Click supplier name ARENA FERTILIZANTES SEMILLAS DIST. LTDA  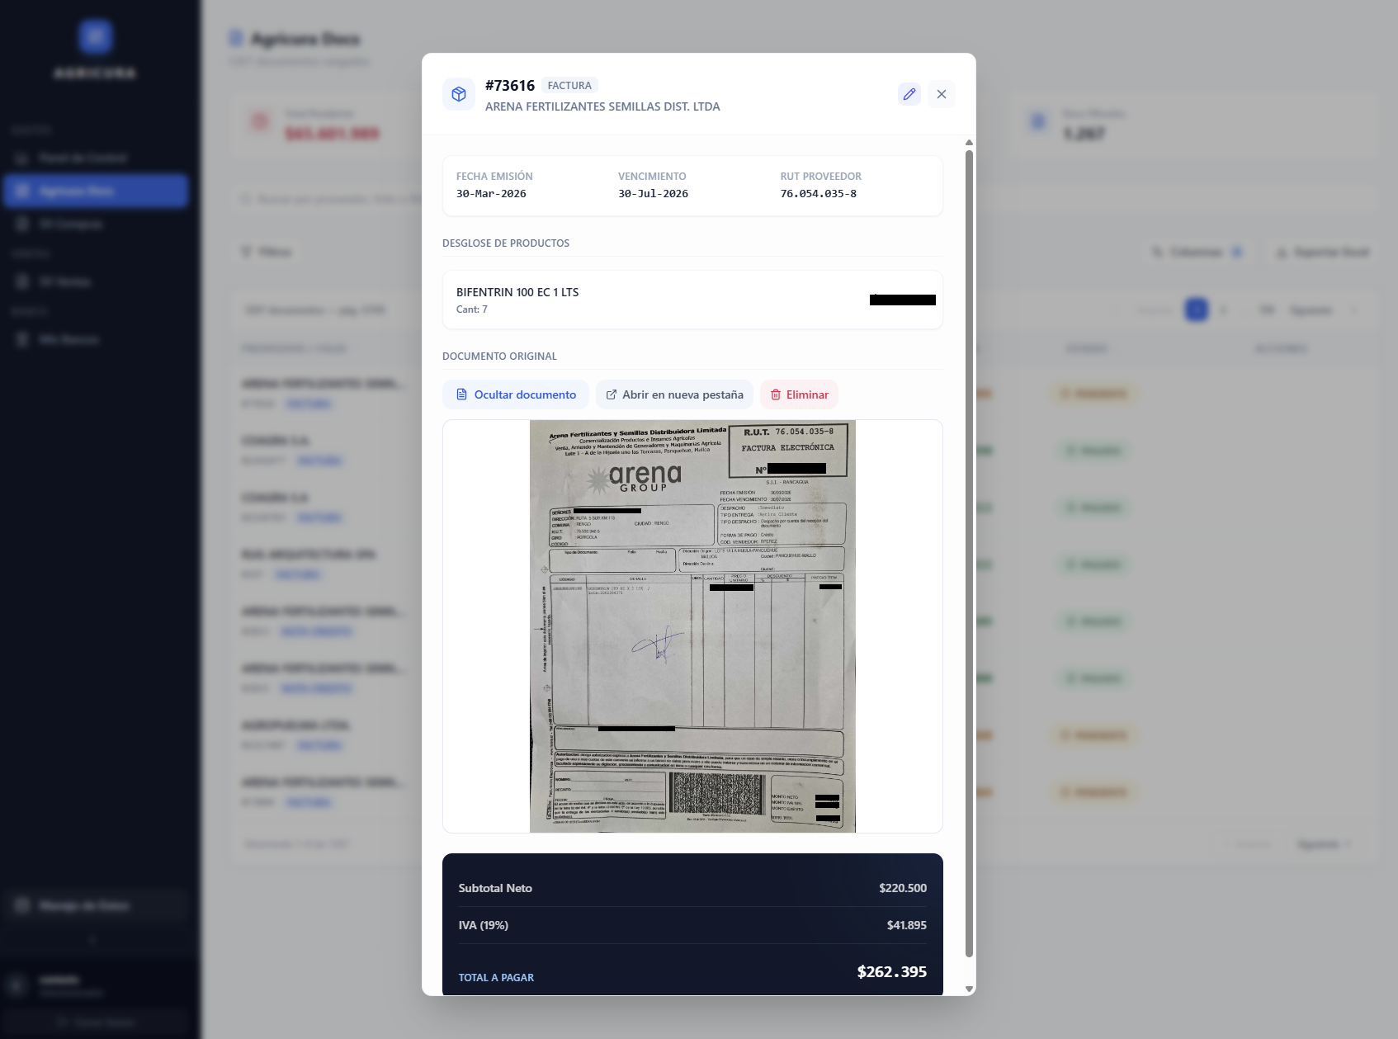click(602, 106)
